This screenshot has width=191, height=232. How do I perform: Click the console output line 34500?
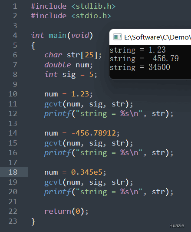(140, 67)
